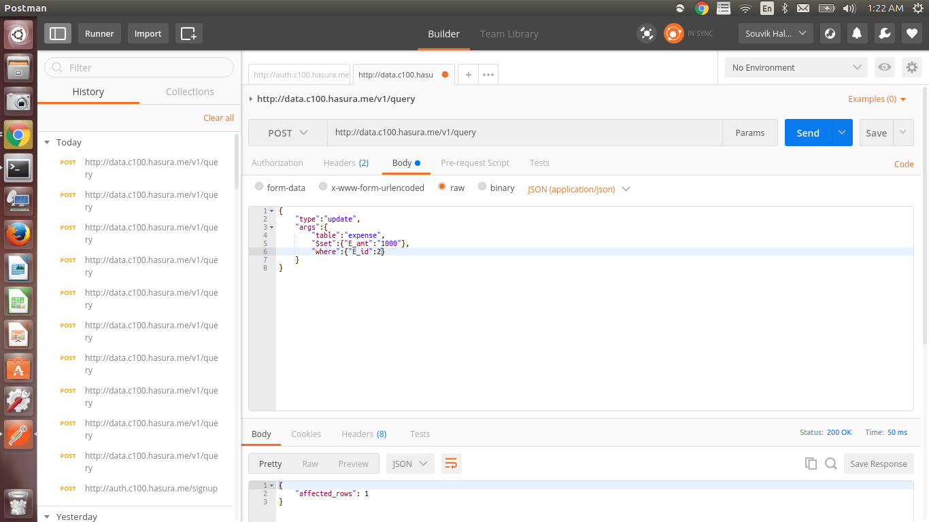Open the Headers (8) response tab

pyautogui.click(x=364, y=434)
